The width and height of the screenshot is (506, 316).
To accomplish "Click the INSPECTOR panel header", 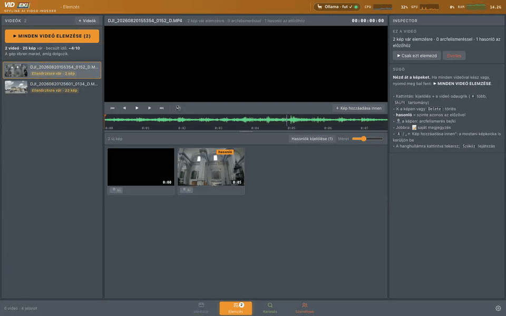I will pos(405,21).
